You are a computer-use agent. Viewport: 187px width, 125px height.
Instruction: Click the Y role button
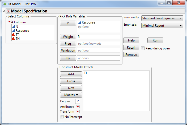click(x=68, y=23)
